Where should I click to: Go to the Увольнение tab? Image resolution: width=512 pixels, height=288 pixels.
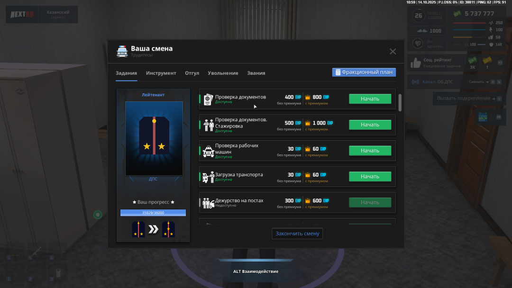click(223, 73)
